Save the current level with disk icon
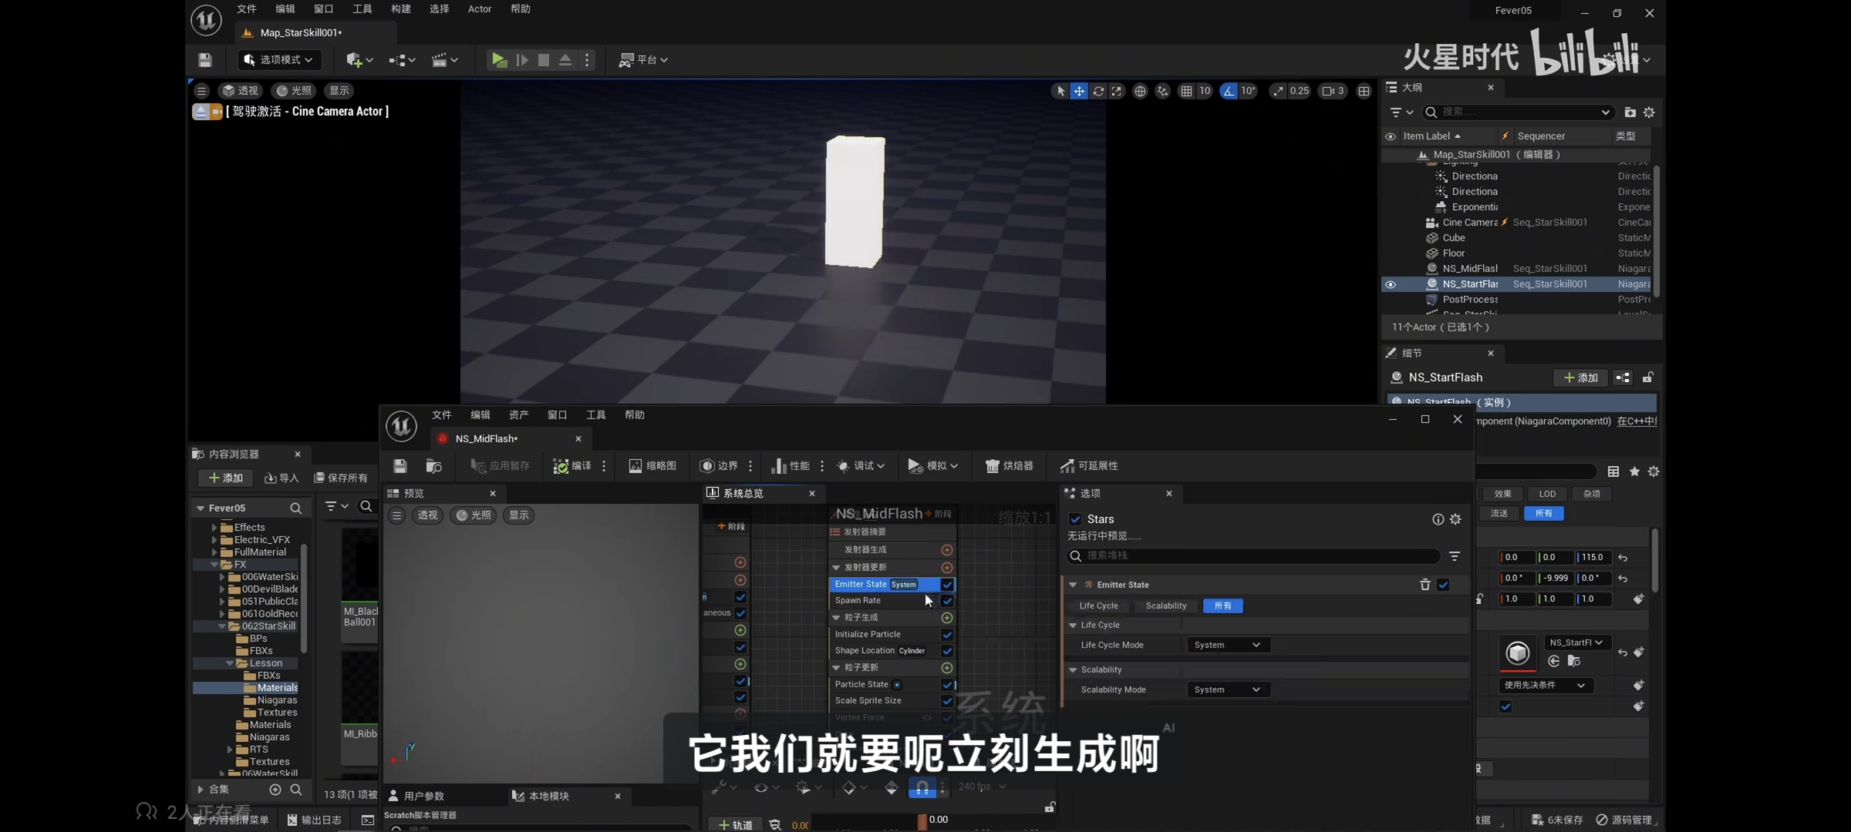 (x=204, y=60)
